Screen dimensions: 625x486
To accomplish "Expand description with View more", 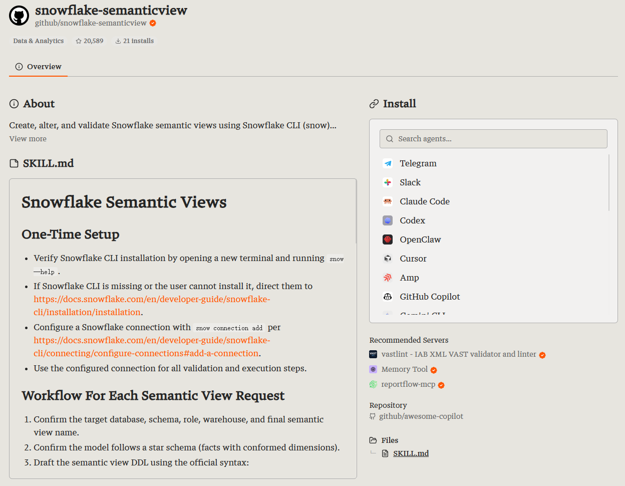I will tap(28, 139).
